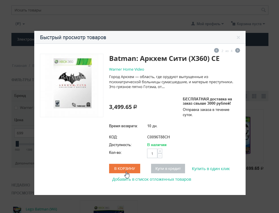
Task: Open the Warner Home Video brand link
Action: point(127,69)
